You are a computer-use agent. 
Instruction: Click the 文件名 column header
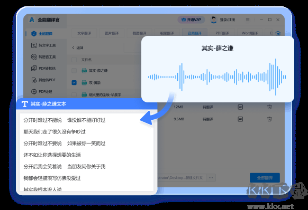86,60
